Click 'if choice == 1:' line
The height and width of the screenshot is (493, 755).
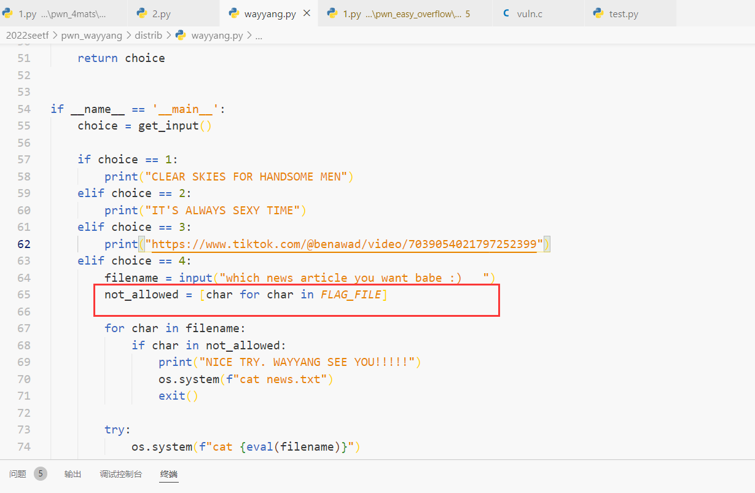[x=128, y=160]
